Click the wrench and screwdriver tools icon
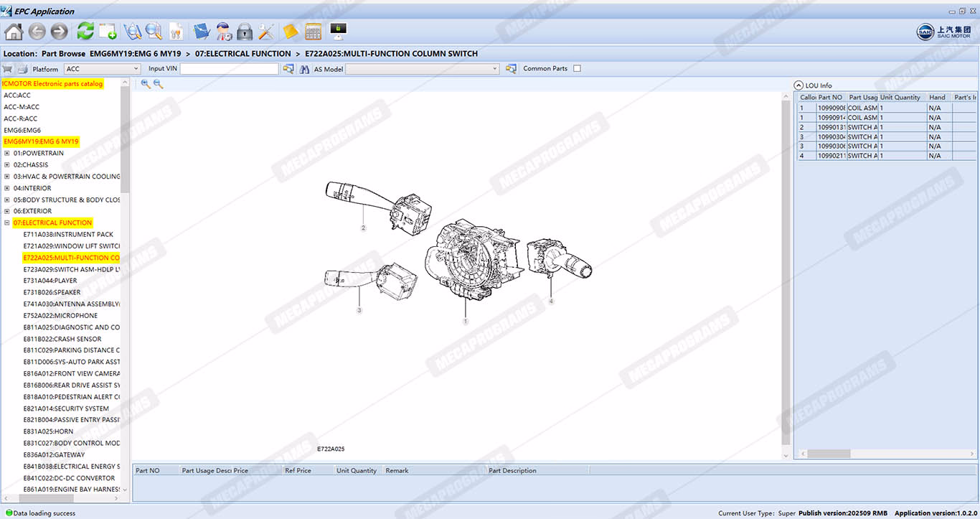Viewport: 980px width, 519px height. point(266,32)
